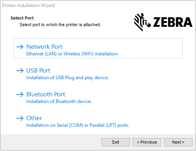Click Ethernet (LAN) or Wireless (WiFi) installation text

pos(72,54)
